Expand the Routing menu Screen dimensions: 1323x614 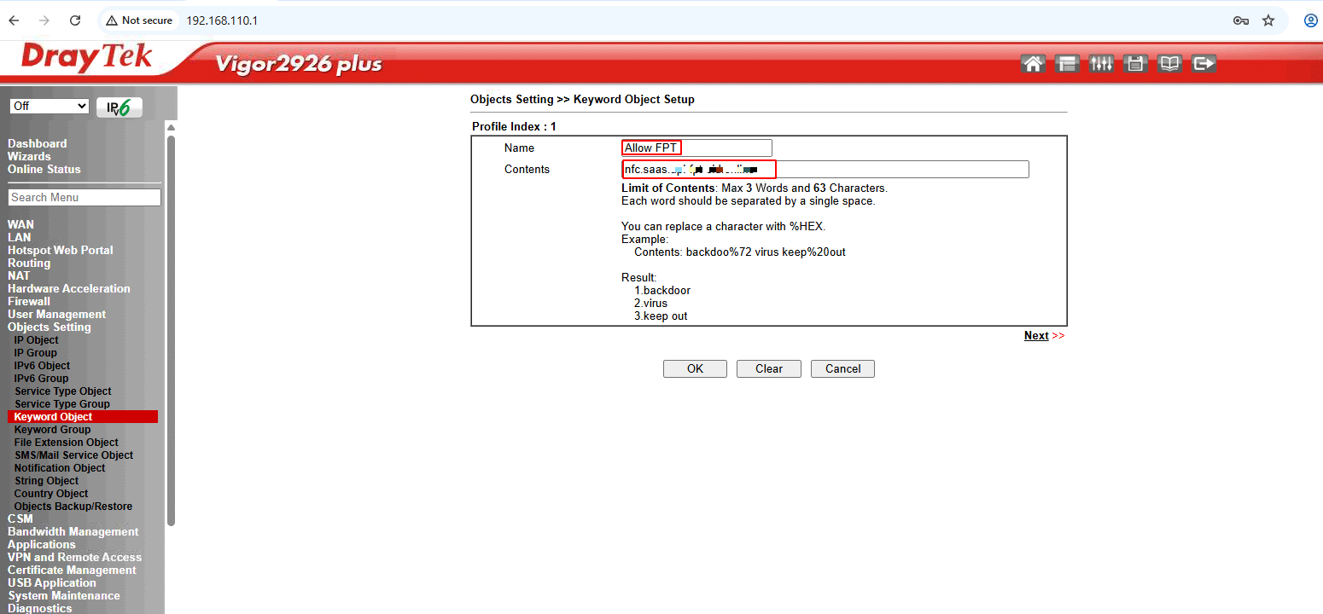pyautogui.click(x=29, y=263)
